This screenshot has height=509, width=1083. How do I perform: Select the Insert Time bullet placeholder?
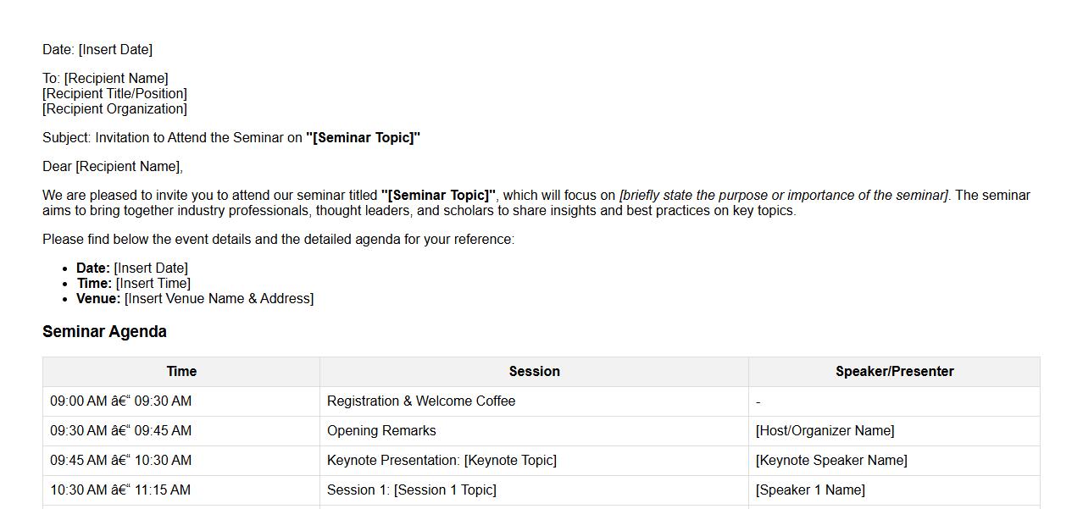coord(153,284)
